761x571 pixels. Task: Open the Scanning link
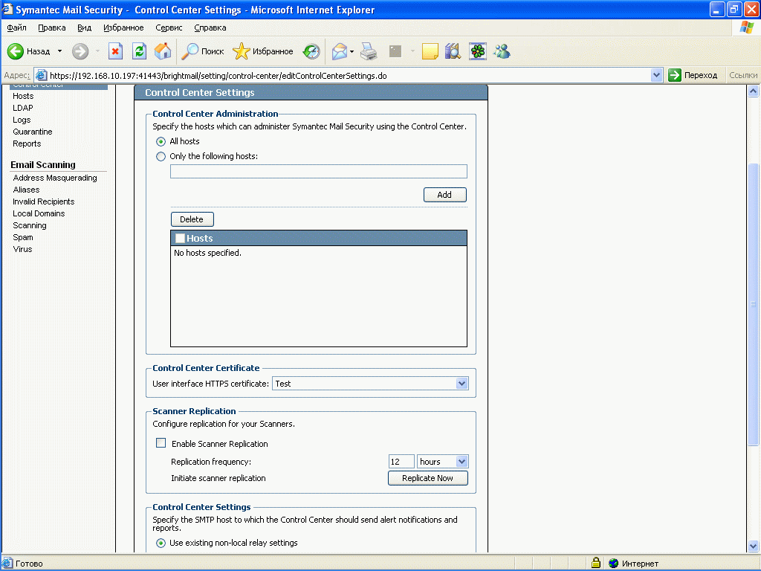[30, 225]
